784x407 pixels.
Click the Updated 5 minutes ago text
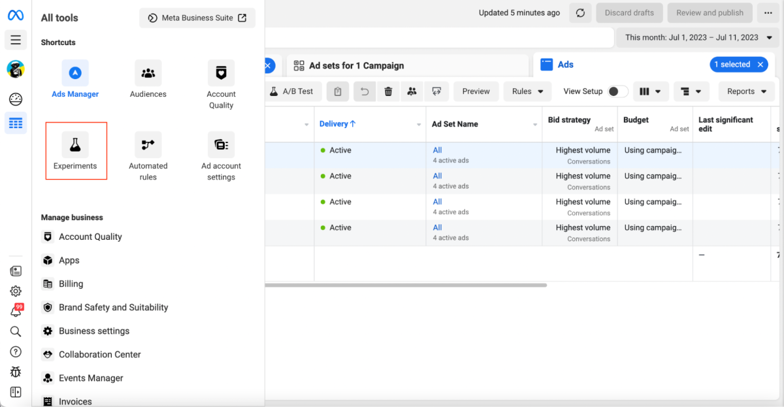[x=519, y=13]
